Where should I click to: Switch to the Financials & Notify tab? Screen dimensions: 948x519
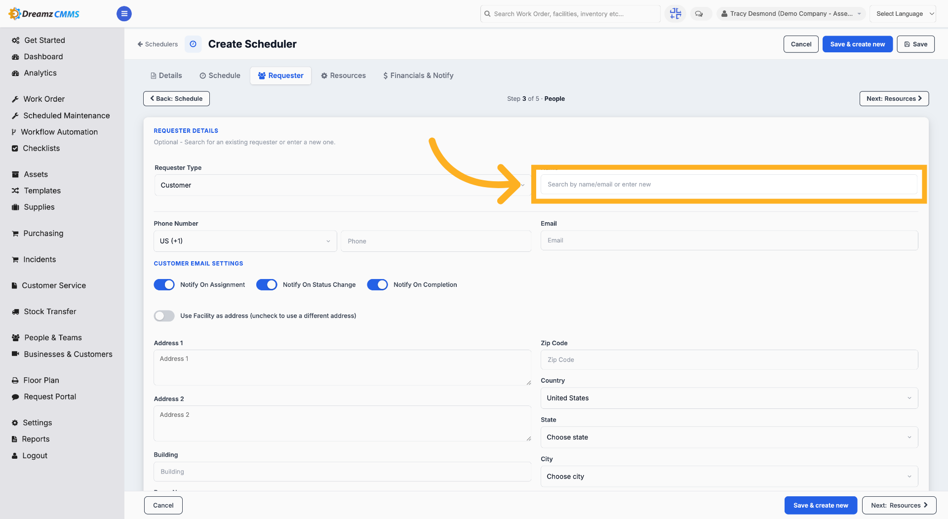pos(418,76)
